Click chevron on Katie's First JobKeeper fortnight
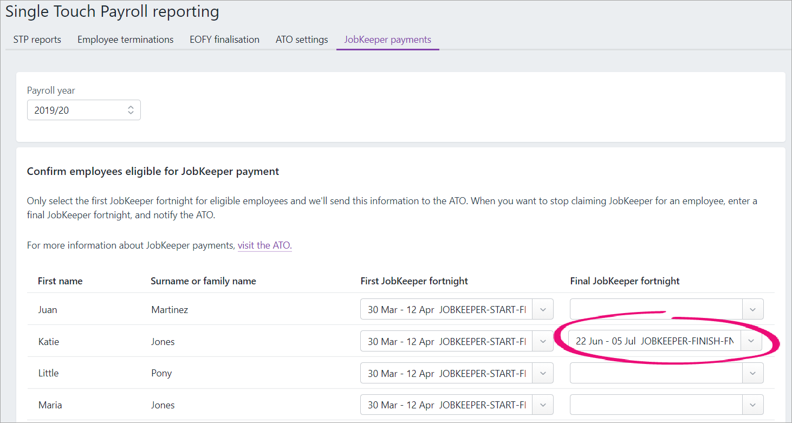This screenshot has height=423, width=792. tap(543, 342)
